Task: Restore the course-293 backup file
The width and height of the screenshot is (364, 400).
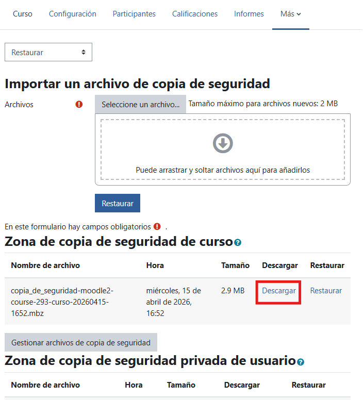Action: [326, 291]
